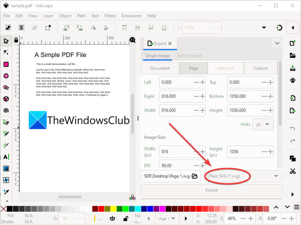Click Select All in All Layers icon
Viewport: 301px width, 225px height.
pyautogui.click(x=21, y=28)
